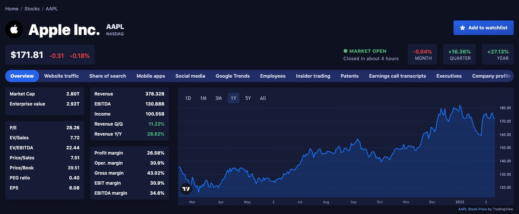This screenshot has height=214, width=519.
Task: Click the P/E value 28.26
Action: click(x=73, y=128)
